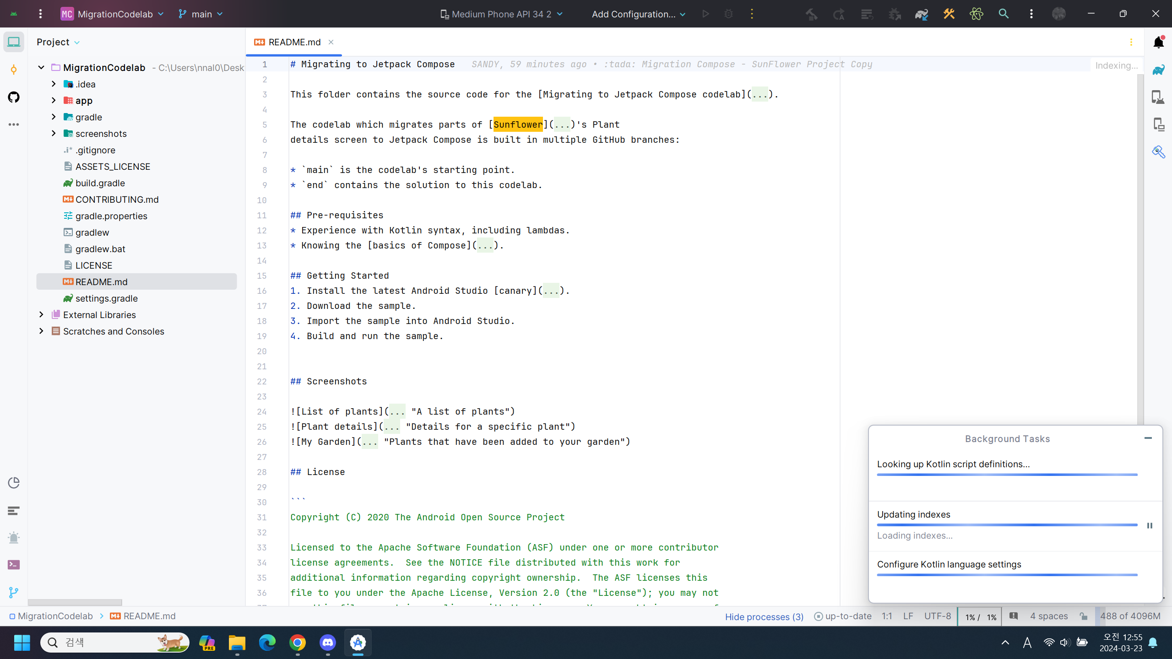Minimize the Background Tasks popup

click(x=1148, y=438)
